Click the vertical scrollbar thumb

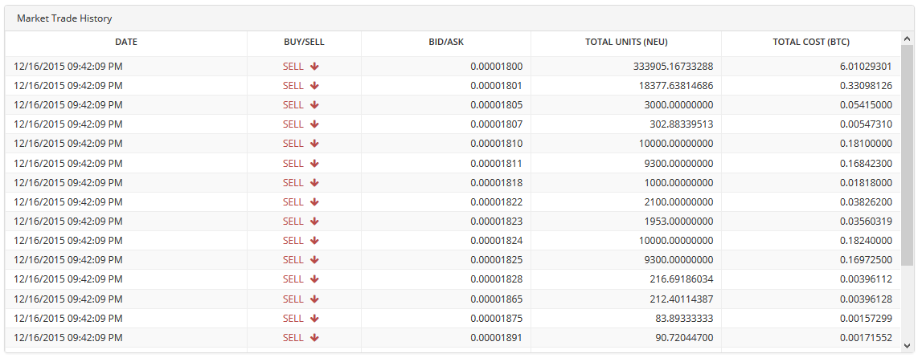(x=907, y=155)
